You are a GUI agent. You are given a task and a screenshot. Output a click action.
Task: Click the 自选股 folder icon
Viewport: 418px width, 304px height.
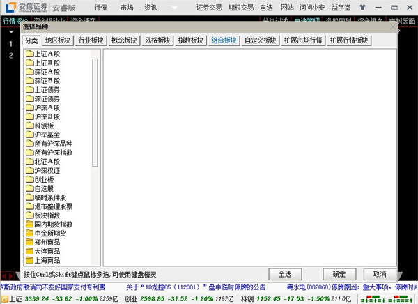click(29, 189)
